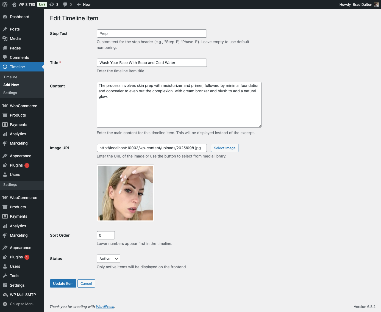
Task: Click the Update Item button
Action: coord(63,283)
